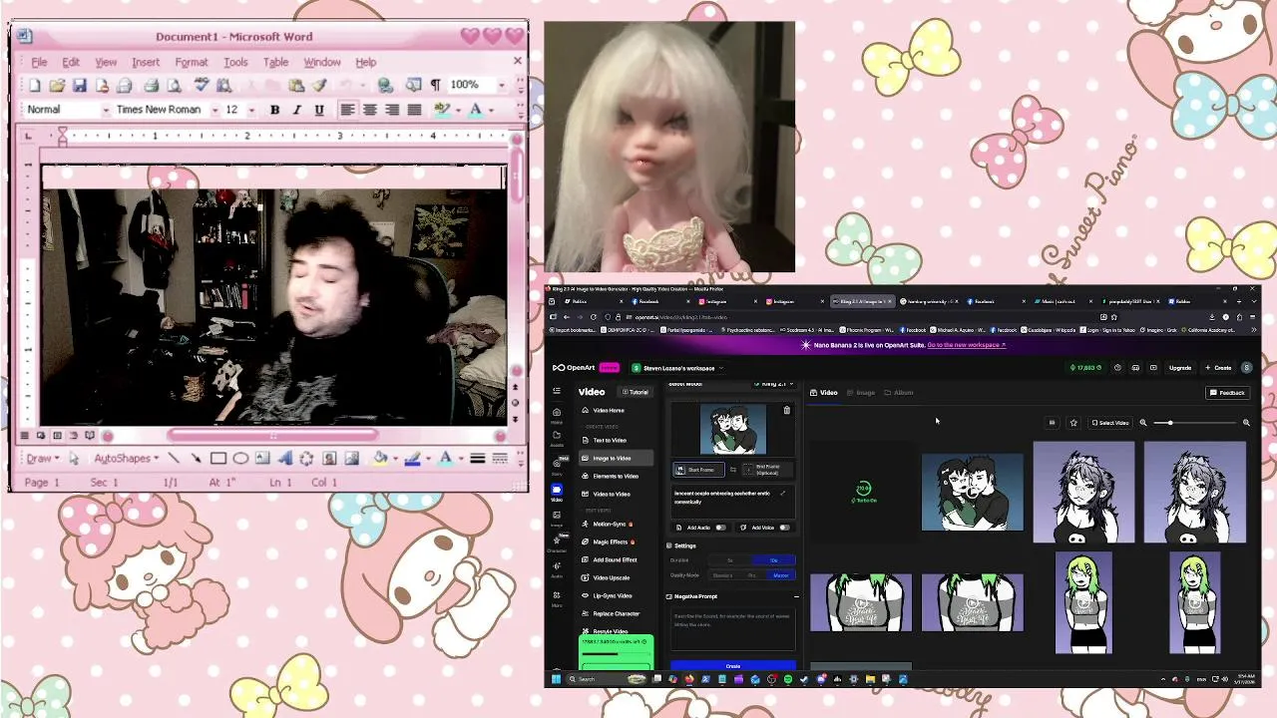Select the 10s duration option
Image resolution: width=1277 pixels, height=718 pixels.
pos(774,560)
